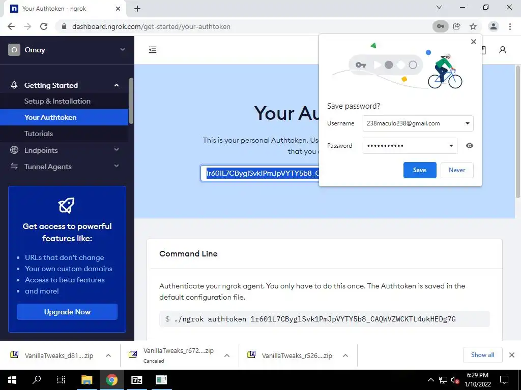Collapse the sidebar with the menu toggle icon
The image size is (521, 390).
click(153, 50)
